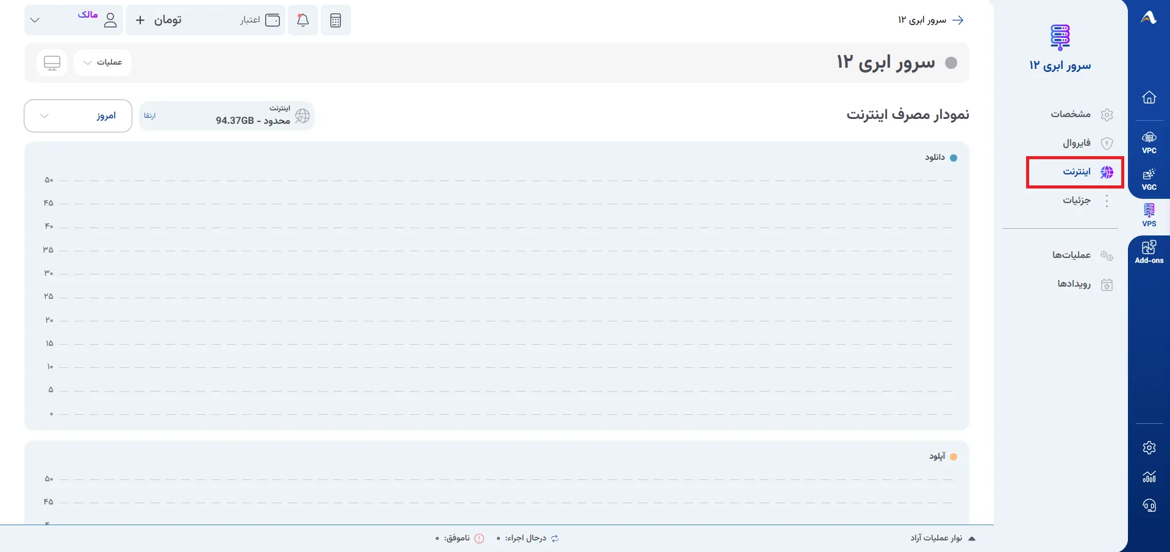Click the credit wallet icon

coord(273,20)
